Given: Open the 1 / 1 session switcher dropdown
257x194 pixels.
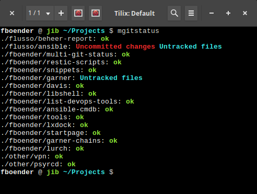Looking at the screenshot, I should tap(40, 13).
